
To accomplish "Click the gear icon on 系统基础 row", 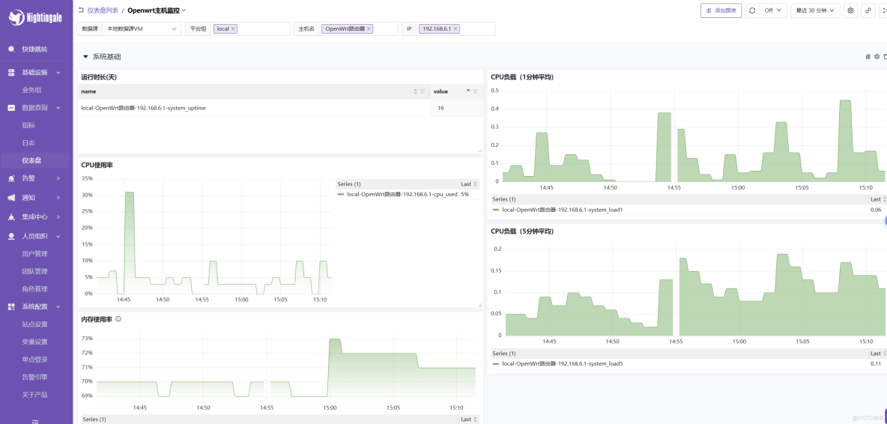I will point(877,56).
